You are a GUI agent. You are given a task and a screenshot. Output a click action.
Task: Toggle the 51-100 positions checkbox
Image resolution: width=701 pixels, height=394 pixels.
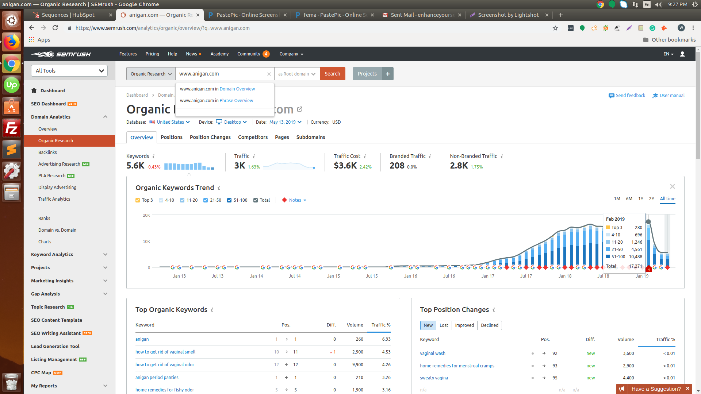point(229,200)
